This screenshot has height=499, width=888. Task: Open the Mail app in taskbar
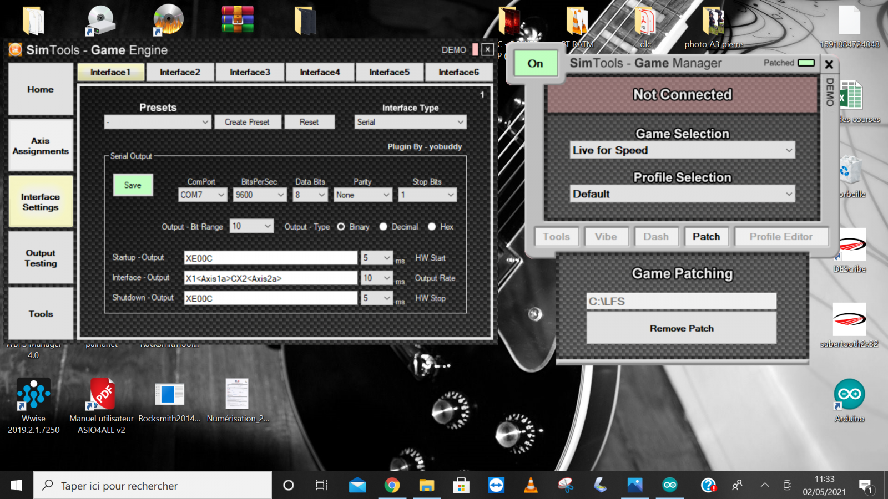pyautogui.click(x=357, y=486)
